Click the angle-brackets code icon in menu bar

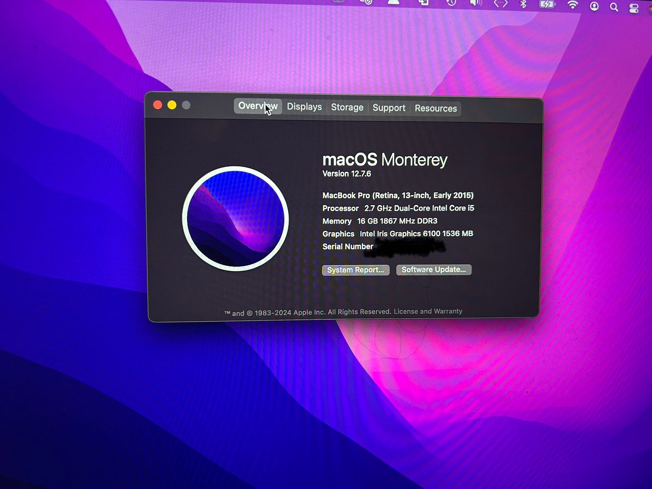click(x=501, y=4)
